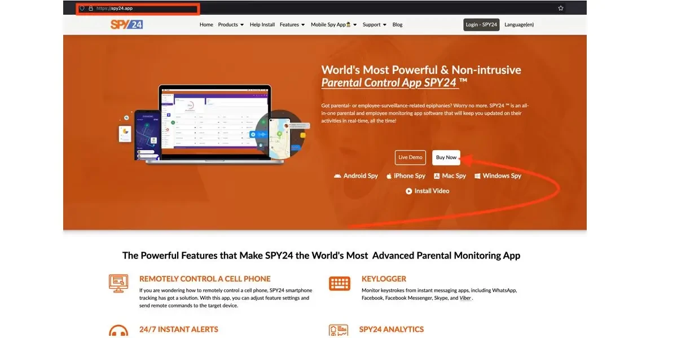Open the Install Video link
677x338 pixels.
tap(428, 191)
